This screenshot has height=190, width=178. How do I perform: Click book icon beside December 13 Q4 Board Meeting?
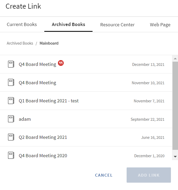[11, 64]
